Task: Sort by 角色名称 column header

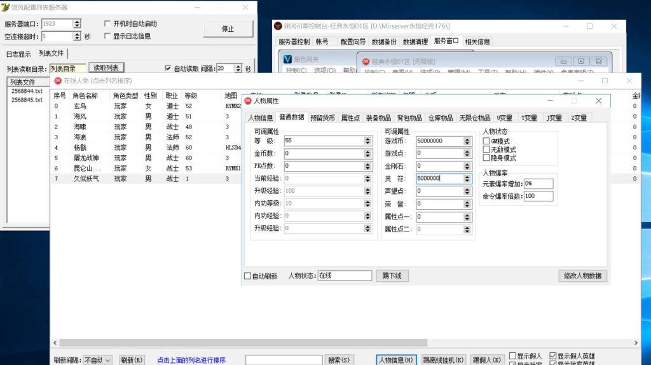Action: [85, 95]
